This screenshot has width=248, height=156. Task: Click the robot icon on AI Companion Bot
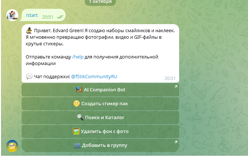click(x=79, y=90)
